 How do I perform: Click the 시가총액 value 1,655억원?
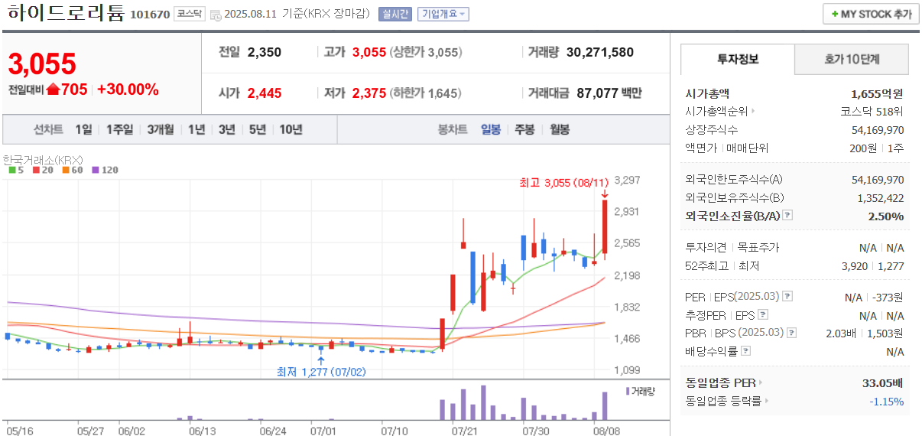(x=877, y=93)
